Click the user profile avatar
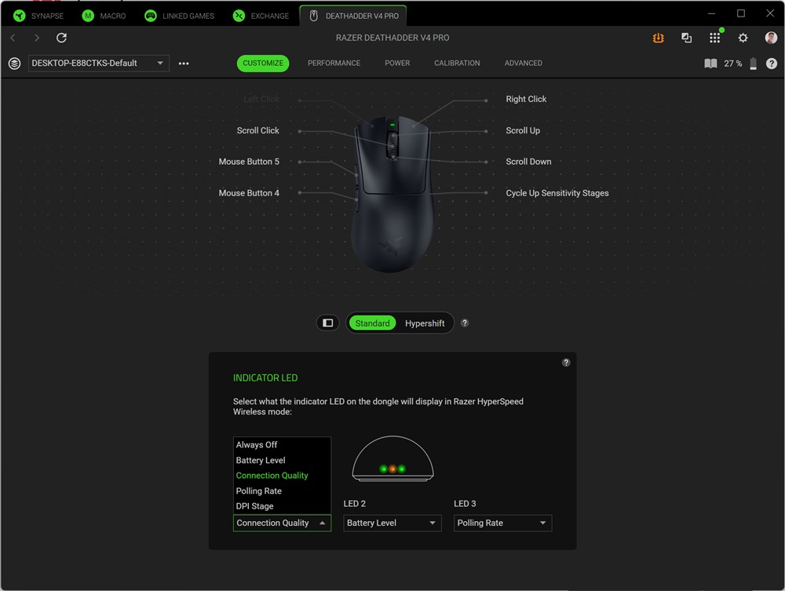 point(771,38)
